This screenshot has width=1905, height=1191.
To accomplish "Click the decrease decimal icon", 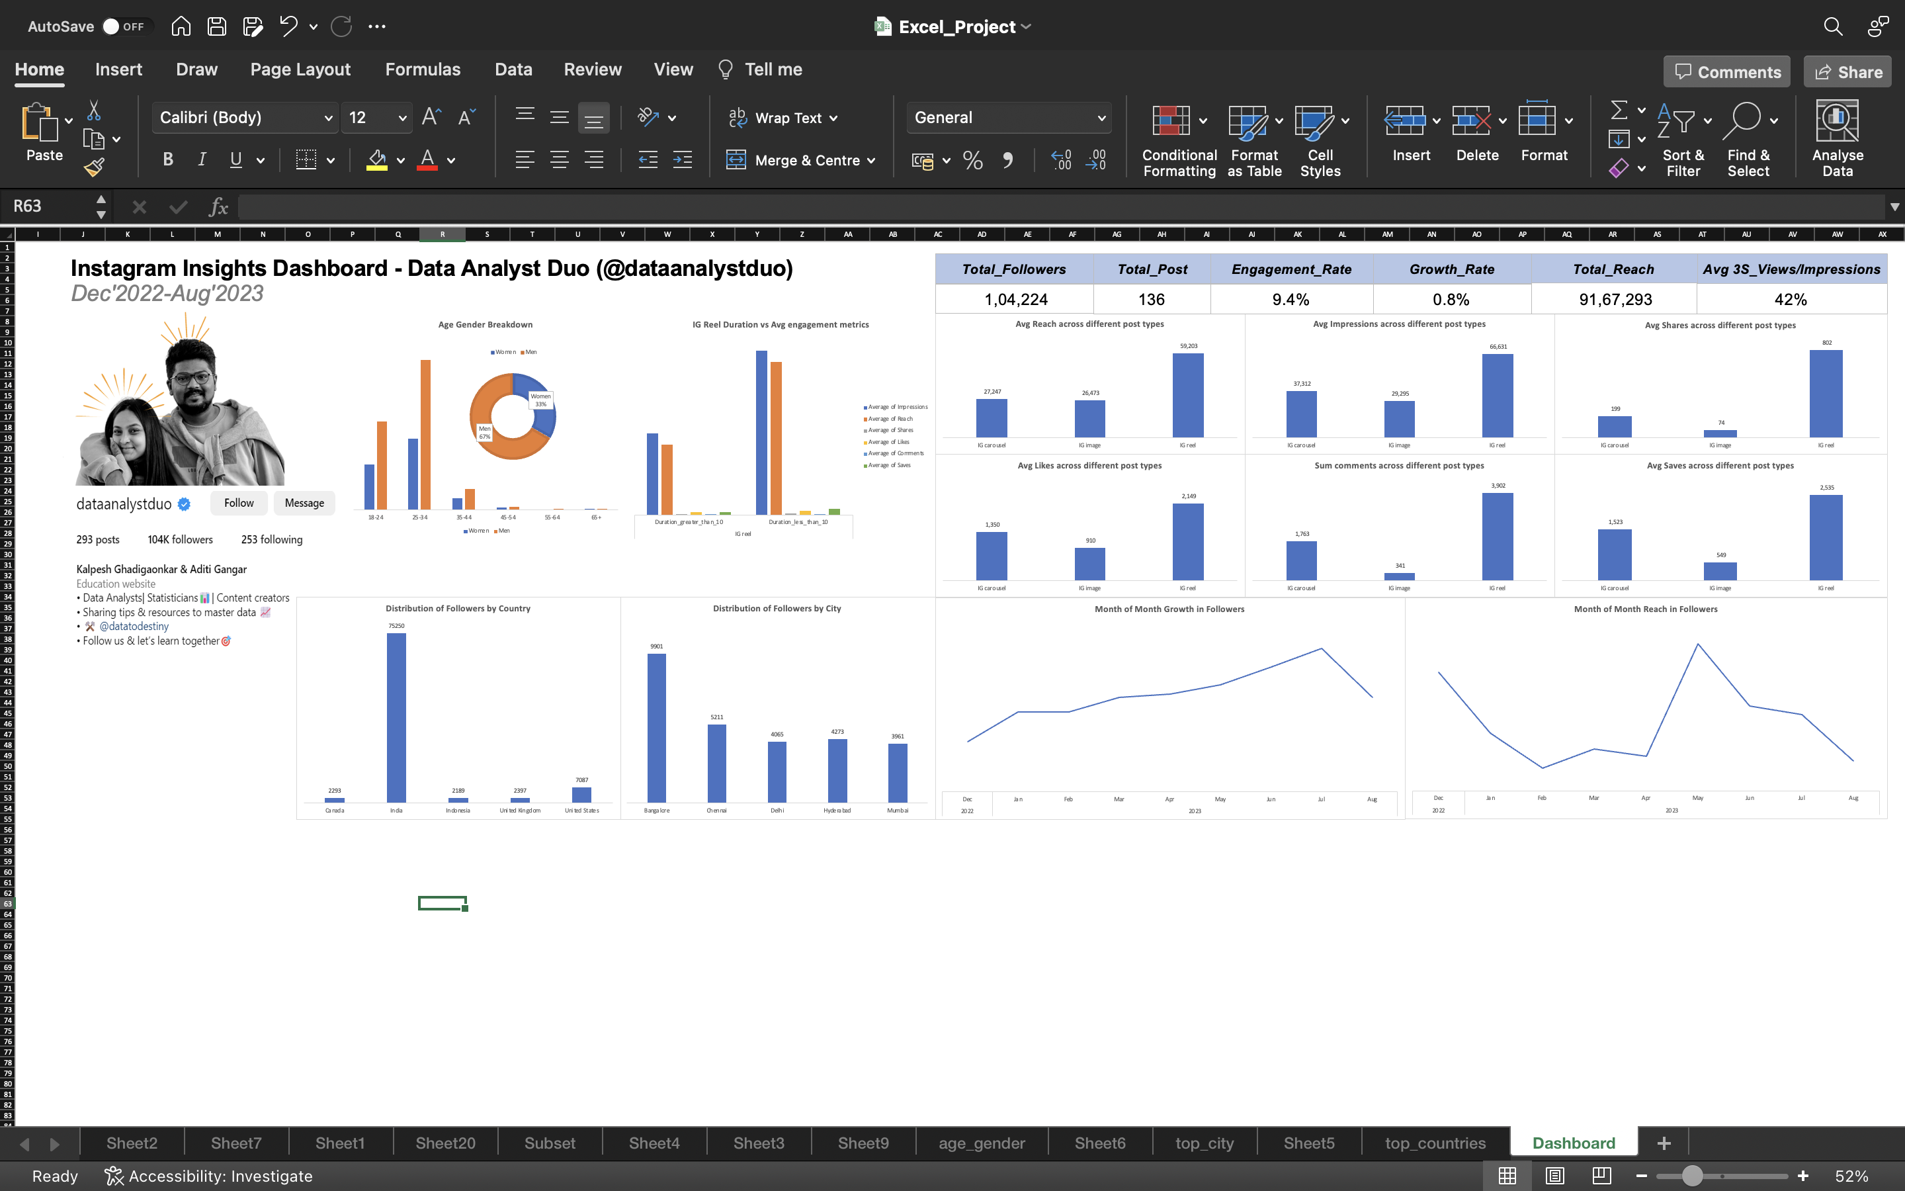I will click(1096, 160).
